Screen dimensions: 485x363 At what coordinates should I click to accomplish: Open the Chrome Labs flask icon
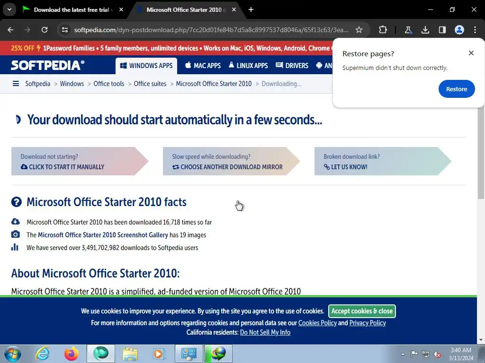tap(408, 30)
